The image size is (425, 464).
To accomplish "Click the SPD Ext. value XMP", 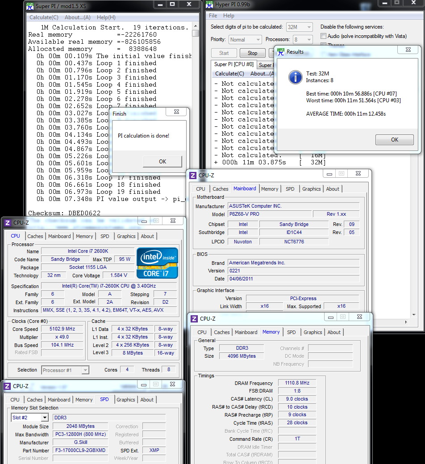I will 154,450.
